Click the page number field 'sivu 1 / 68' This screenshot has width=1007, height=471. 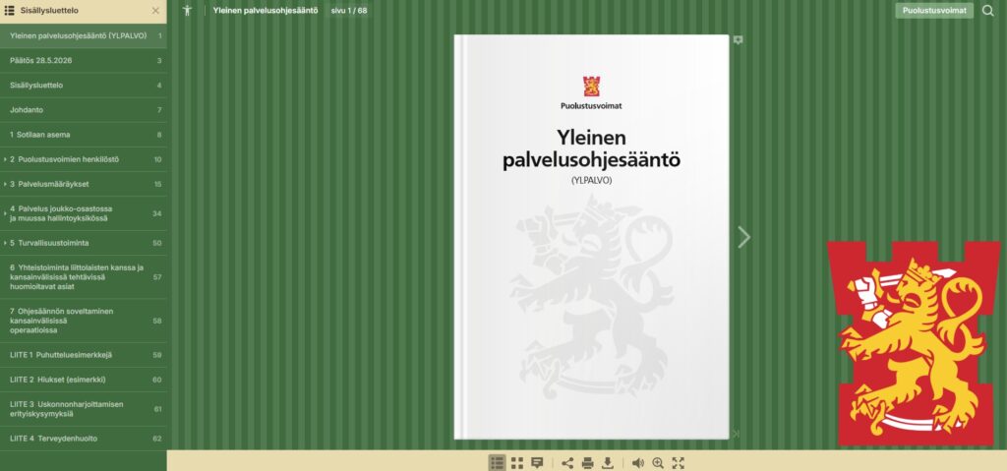pos(349,10)
